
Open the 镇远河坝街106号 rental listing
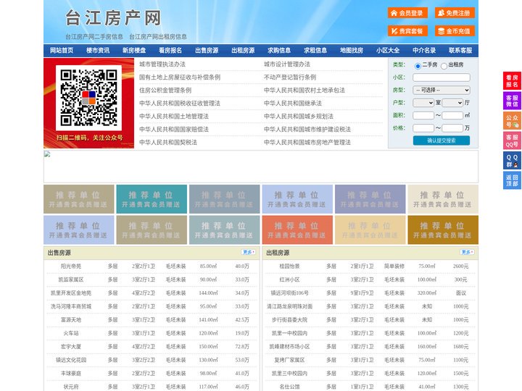click(x=289, y=293)
